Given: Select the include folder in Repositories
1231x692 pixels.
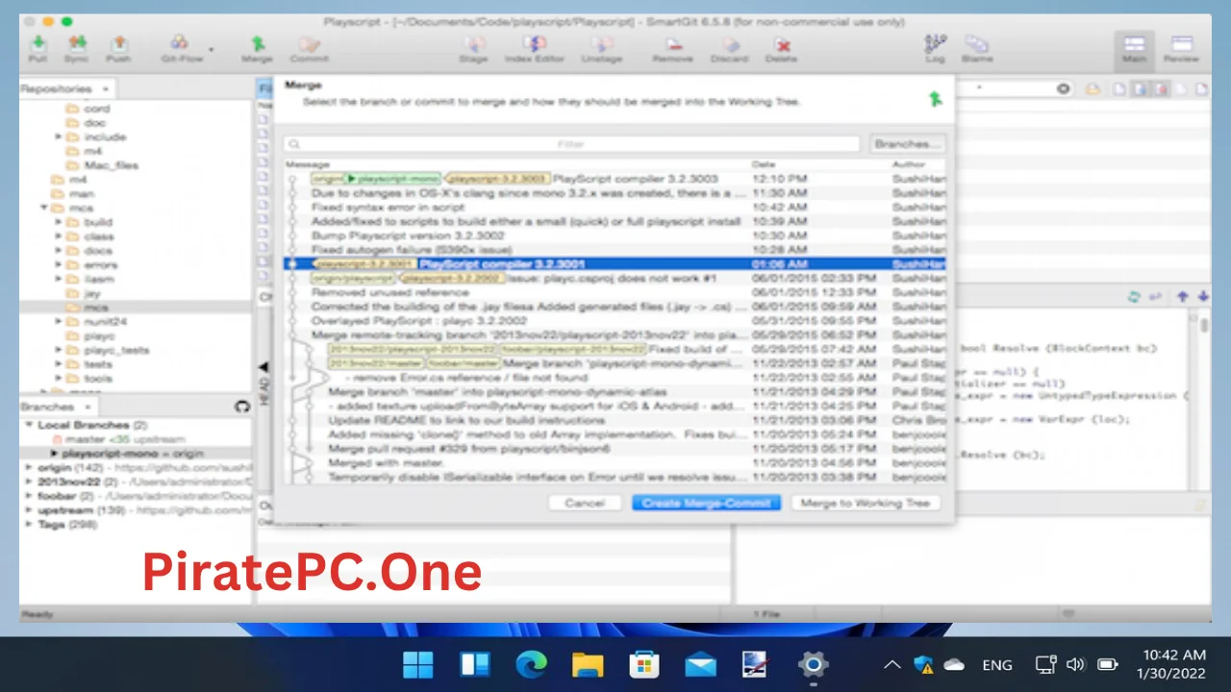Looking at the screenshot, I should click(96, 136).
